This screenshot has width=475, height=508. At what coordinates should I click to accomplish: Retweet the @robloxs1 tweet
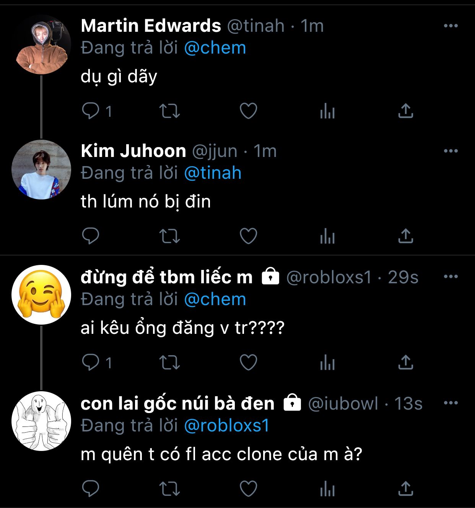tap(169, 362)
